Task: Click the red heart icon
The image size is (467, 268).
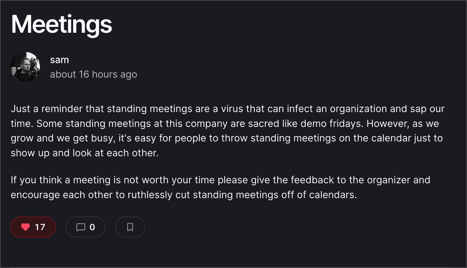Action: pos(26,227)
